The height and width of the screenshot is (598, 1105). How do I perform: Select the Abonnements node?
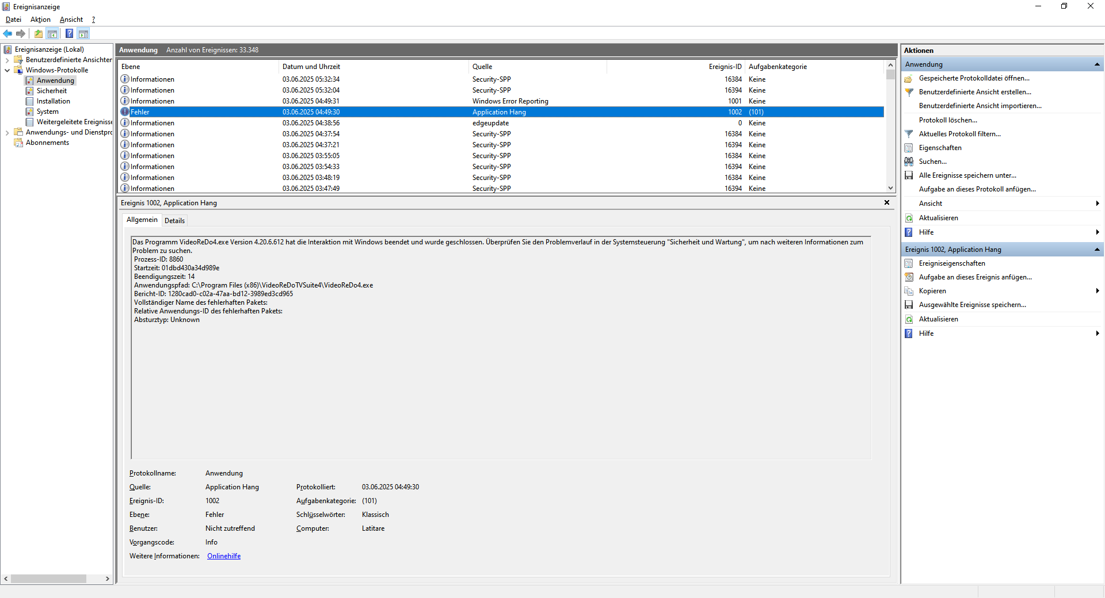(47, 143)
